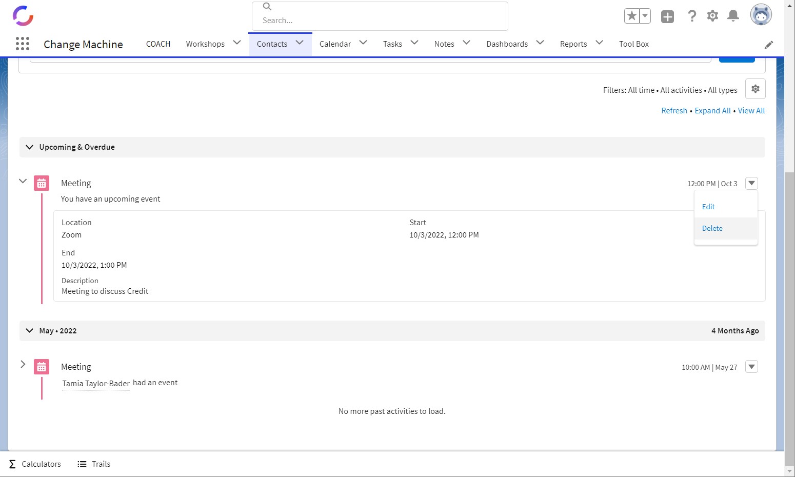Open timeline filter settings gear
This screenshot has height=477, width=795.
(x=755, y=89)
